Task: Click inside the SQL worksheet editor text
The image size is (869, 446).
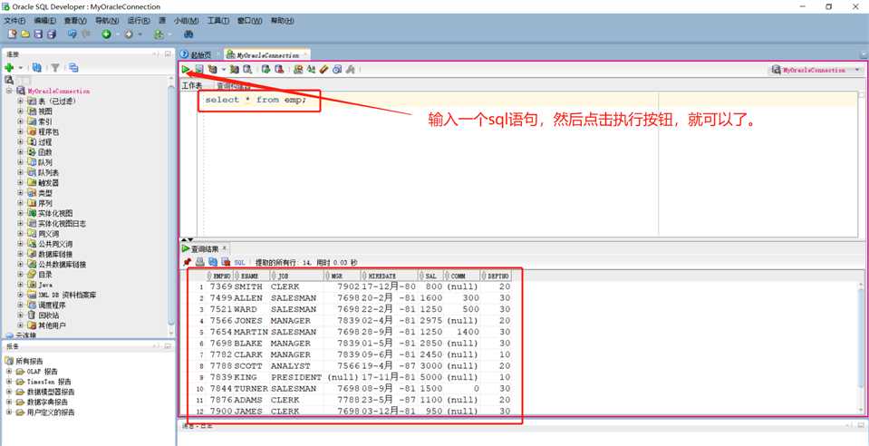Action: coord(256,100)
